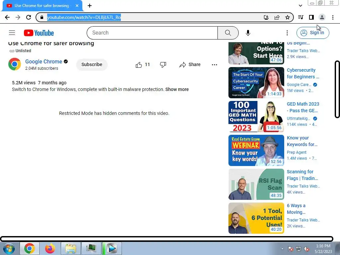Viewport: 340px width, 255px height.
Task: Open Chrome profile avatar menu
Action: (x=322, y=17)
